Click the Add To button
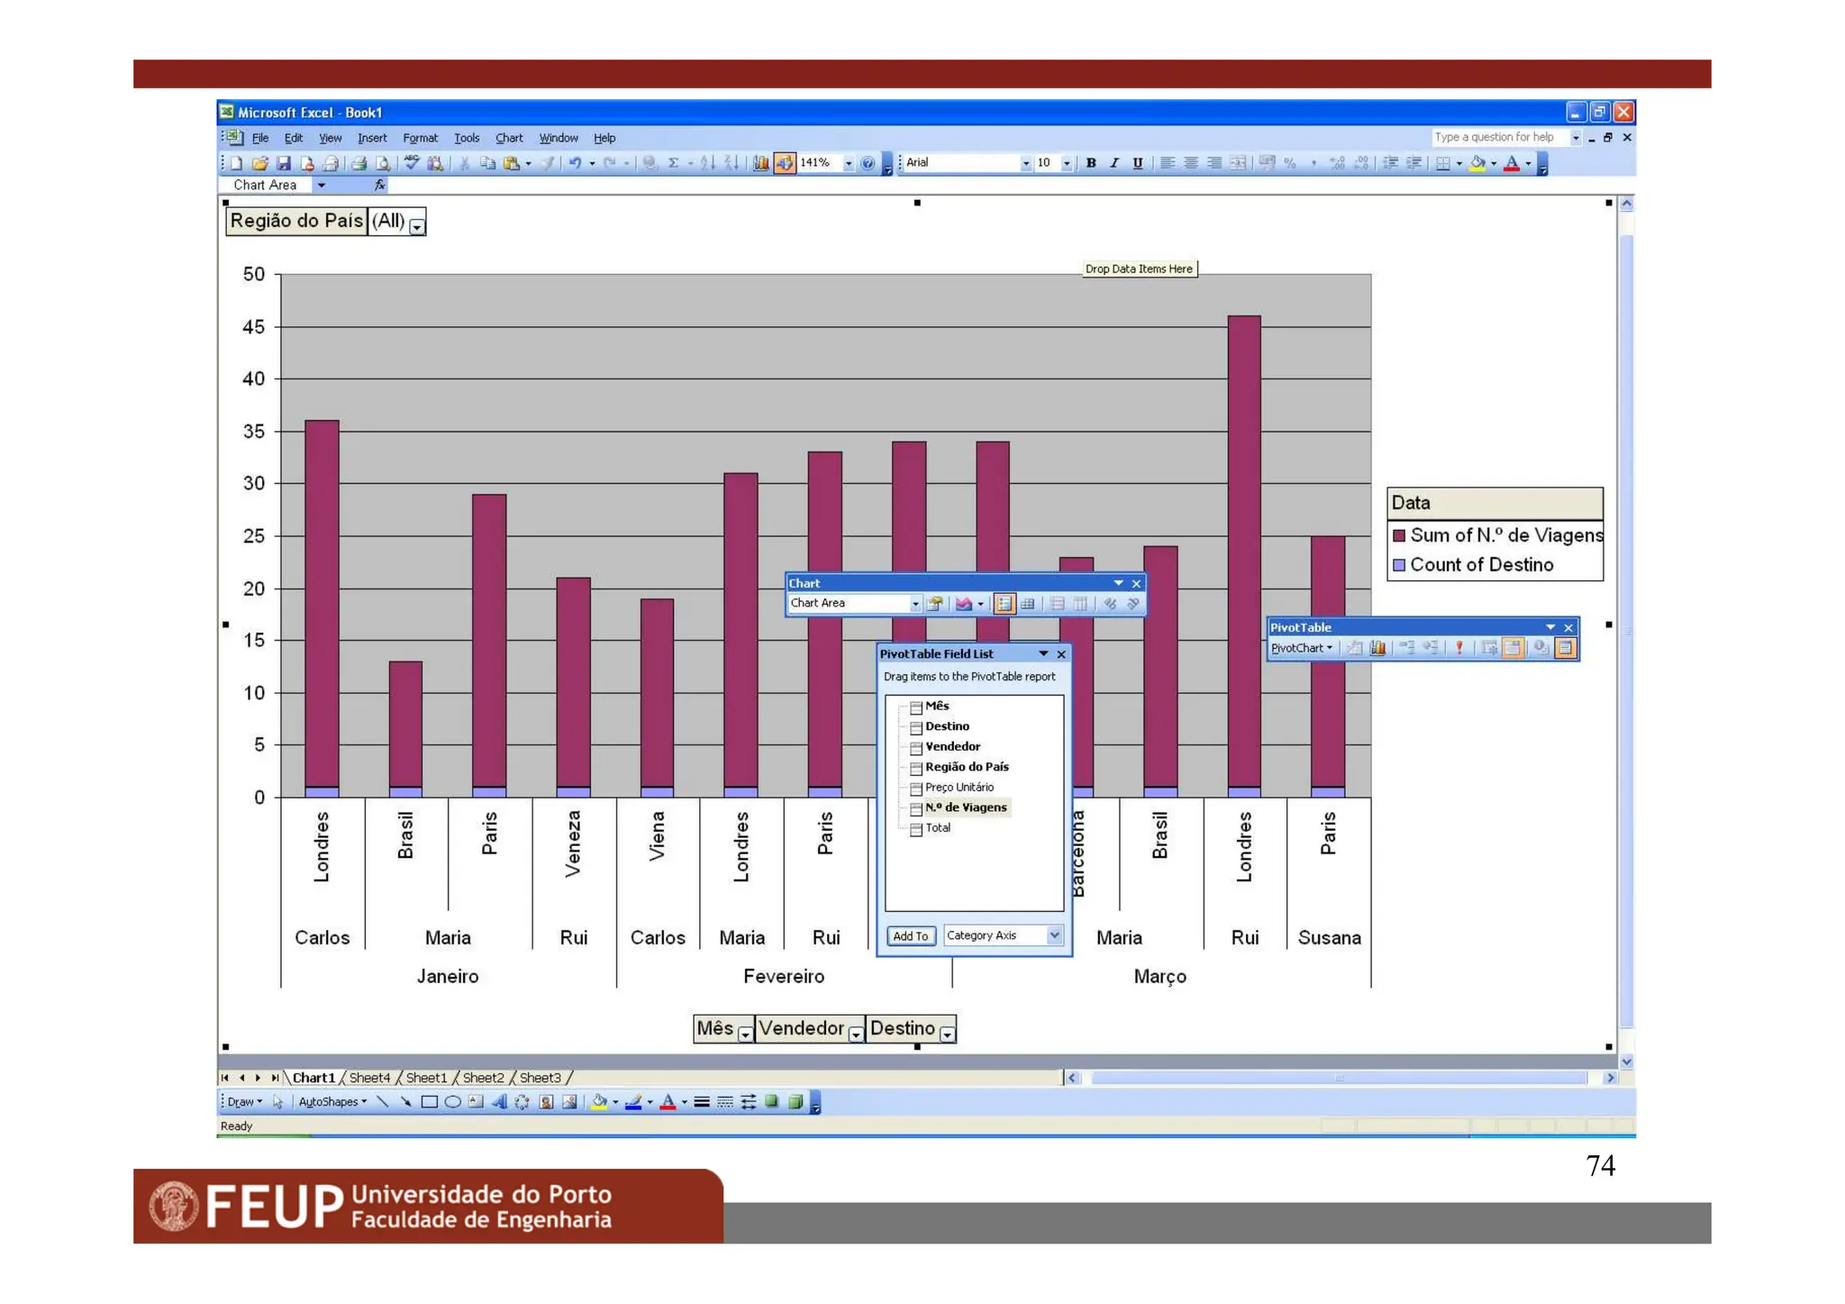The height and width of the screenshot is (1304, 1845). (x=910, y=936)
